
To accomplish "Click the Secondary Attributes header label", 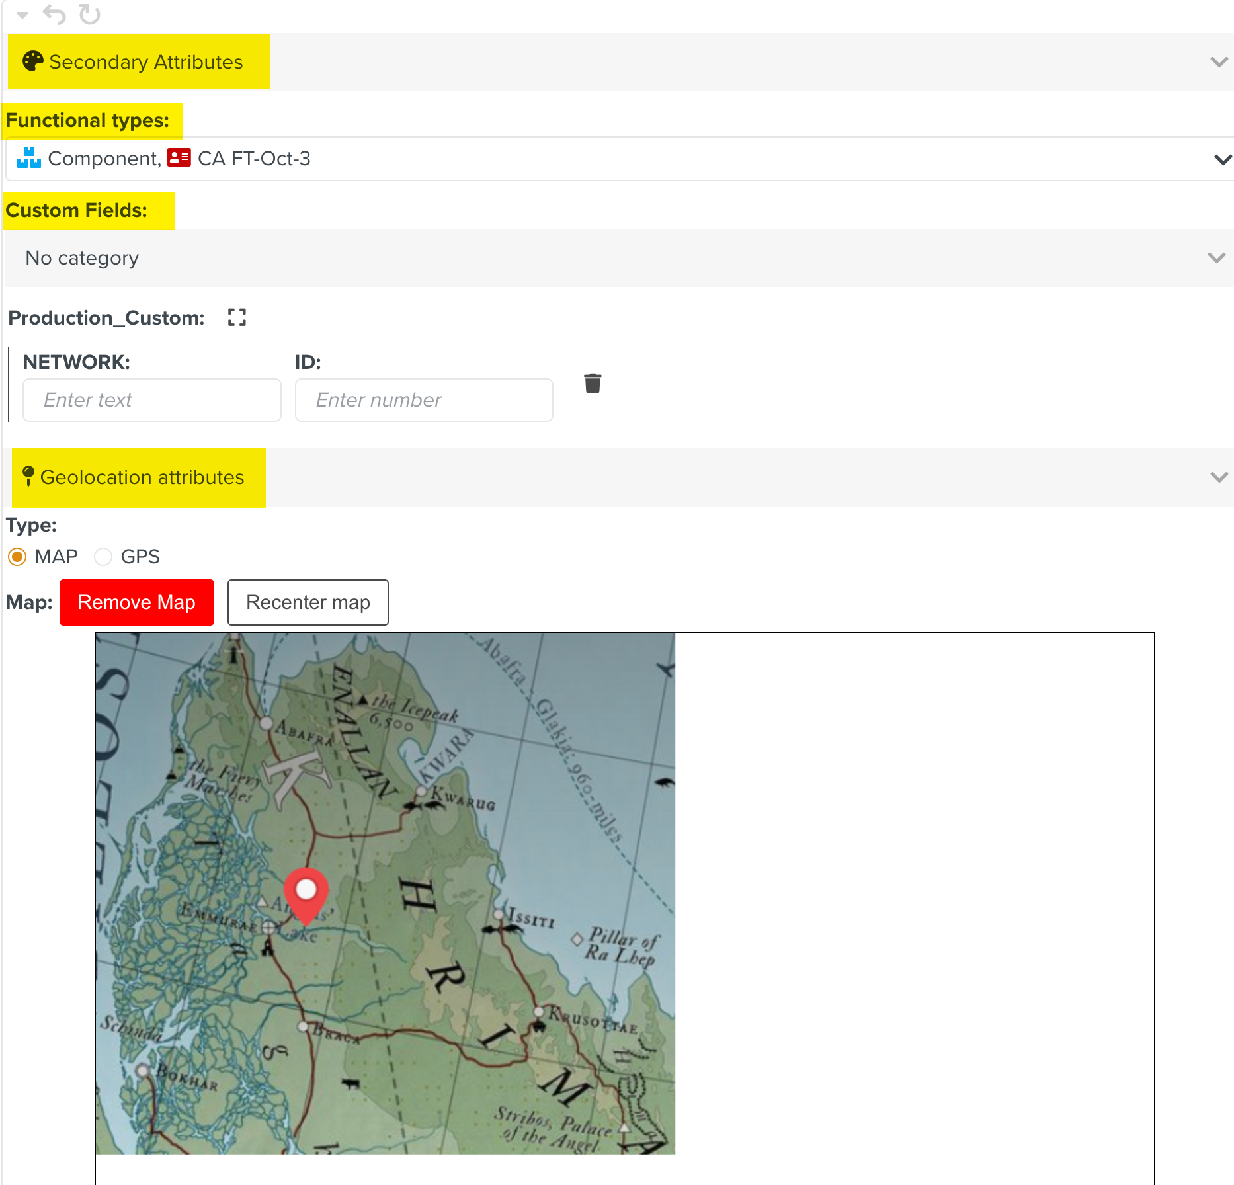I will (146, 62).
